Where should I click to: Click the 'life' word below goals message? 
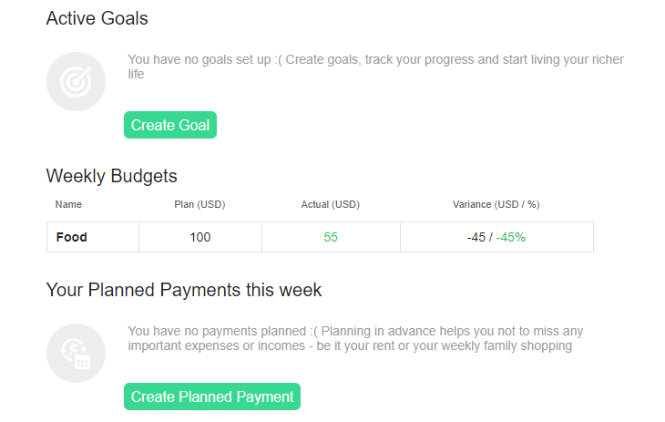[136, 74]
